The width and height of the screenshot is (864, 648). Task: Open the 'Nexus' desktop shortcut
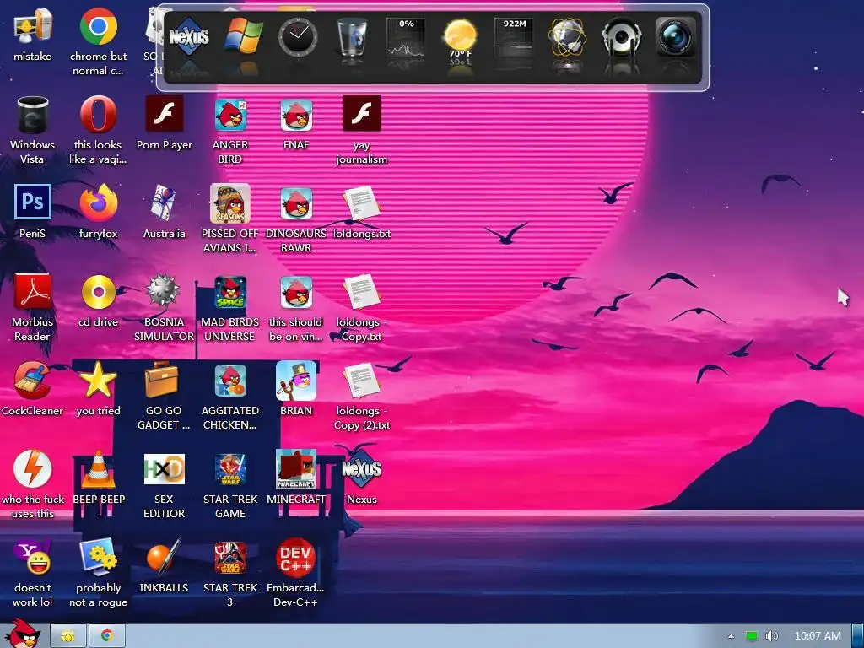click(x=361, y=468)
